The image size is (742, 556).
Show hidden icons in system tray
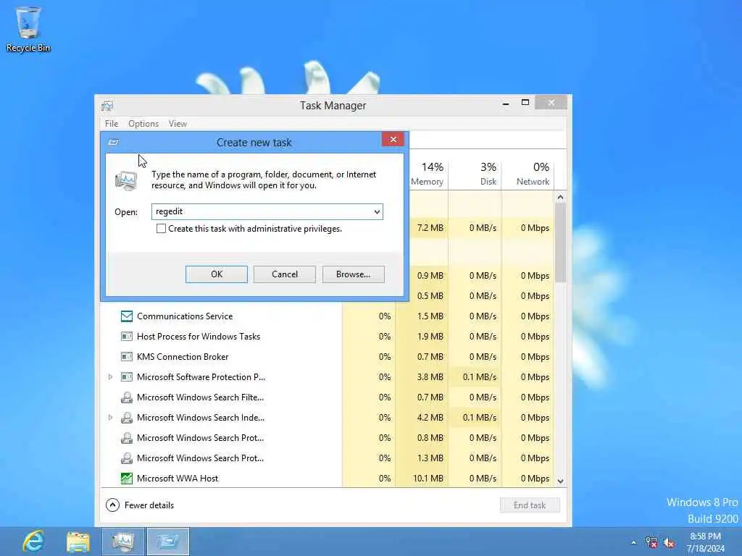[633, 543]
